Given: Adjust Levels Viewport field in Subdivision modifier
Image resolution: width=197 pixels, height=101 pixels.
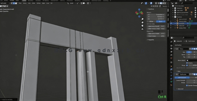Looking at the screenshot, I should [x=192, y=80].
